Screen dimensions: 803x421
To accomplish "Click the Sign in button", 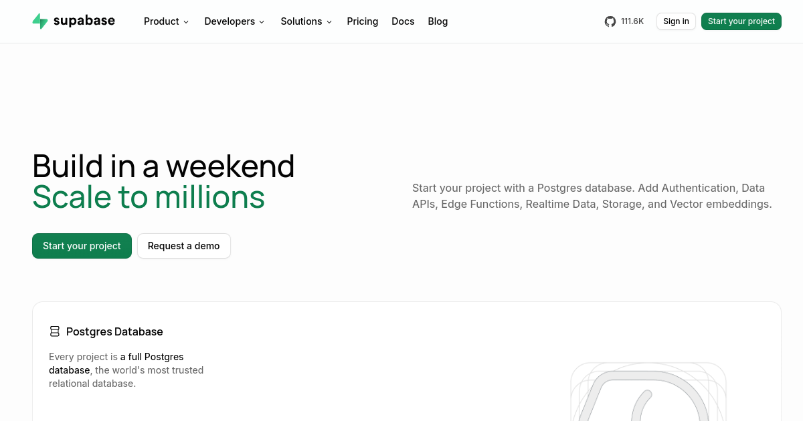I will tap(676, 21).
